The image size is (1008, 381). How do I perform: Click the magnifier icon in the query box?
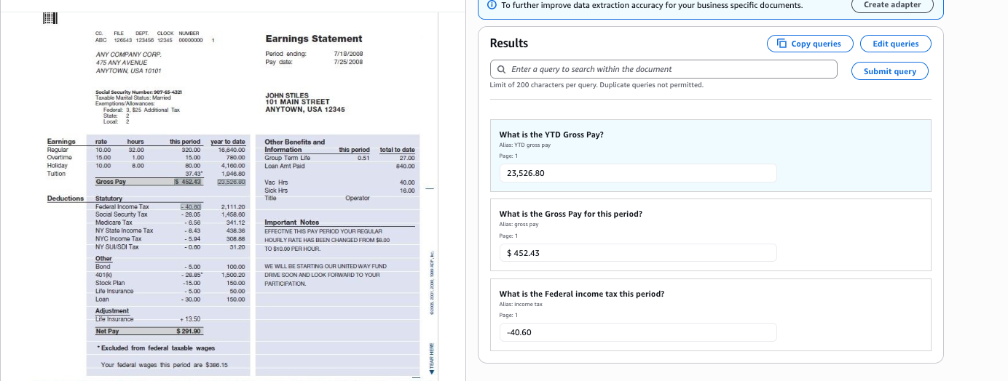click(501, 70)
